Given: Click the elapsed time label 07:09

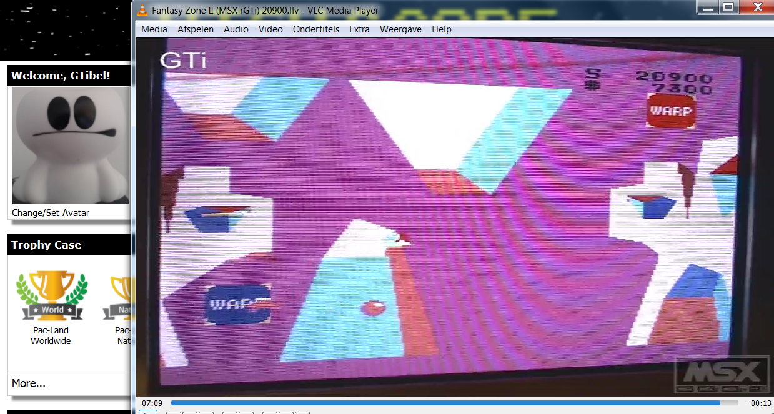Looking at the screenshot, I should coord(152,403).
